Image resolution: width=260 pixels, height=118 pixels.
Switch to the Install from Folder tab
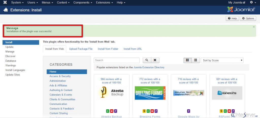click(x=108, y=49)
